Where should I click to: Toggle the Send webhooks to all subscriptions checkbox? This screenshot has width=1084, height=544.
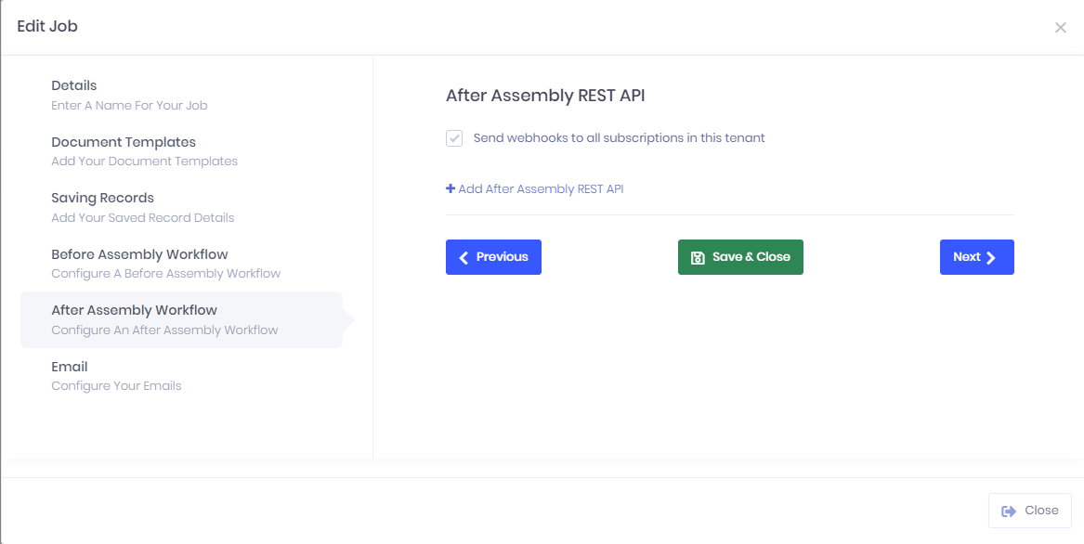[x=454, y=138]
